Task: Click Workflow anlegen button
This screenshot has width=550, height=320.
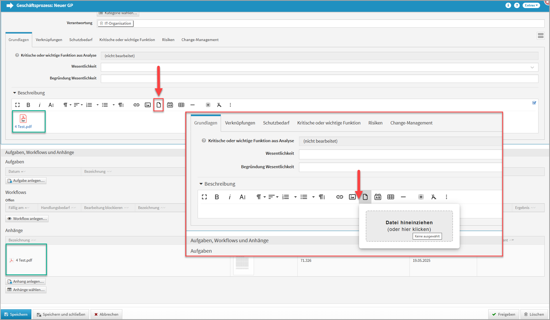Action: click(27, 219)
